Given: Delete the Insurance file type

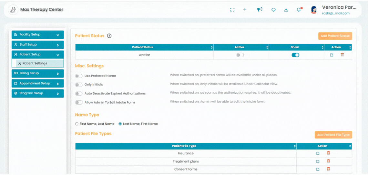Looking at the screenshot, I should pyautogui.click(x=328, y=153).
